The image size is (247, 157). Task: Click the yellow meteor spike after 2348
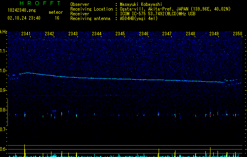click(x=210, y=152)
